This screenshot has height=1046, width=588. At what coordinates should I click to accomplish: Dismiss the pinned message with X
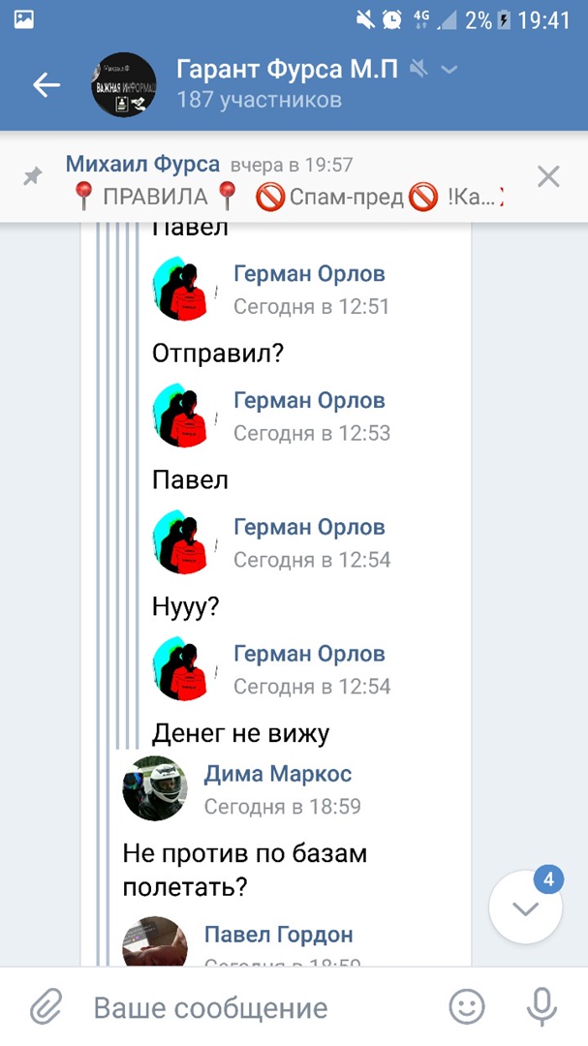click(548, 177)
